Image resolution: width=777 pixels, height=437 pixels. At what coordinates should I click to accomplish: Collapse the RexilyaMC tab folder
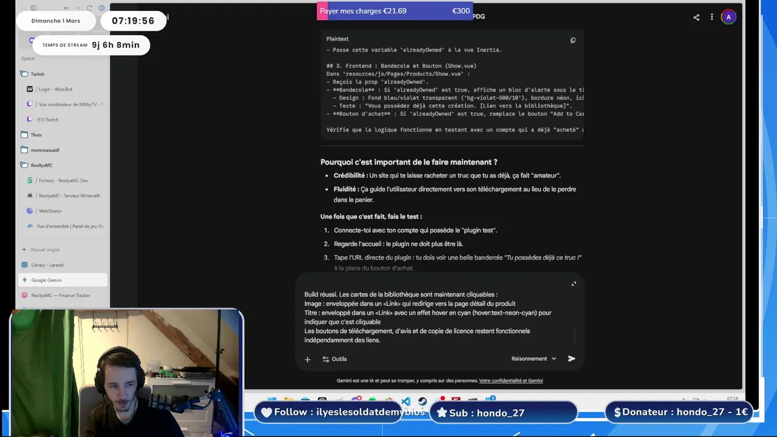63,165
